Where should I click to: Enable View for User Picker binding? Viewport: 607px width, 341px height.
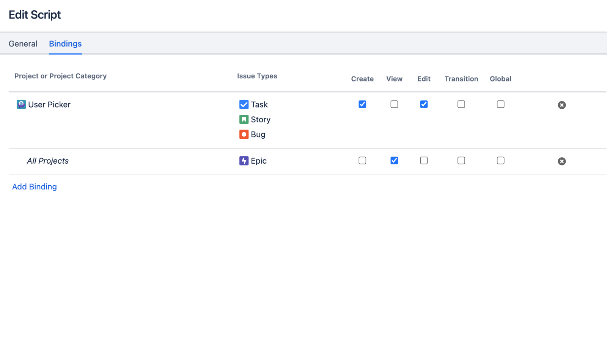pos(394,104)
